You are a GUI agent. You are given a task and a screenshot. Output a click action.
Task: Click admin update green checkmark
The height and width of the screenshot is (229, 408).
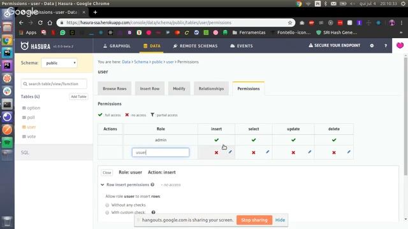[x=293, y=140]
